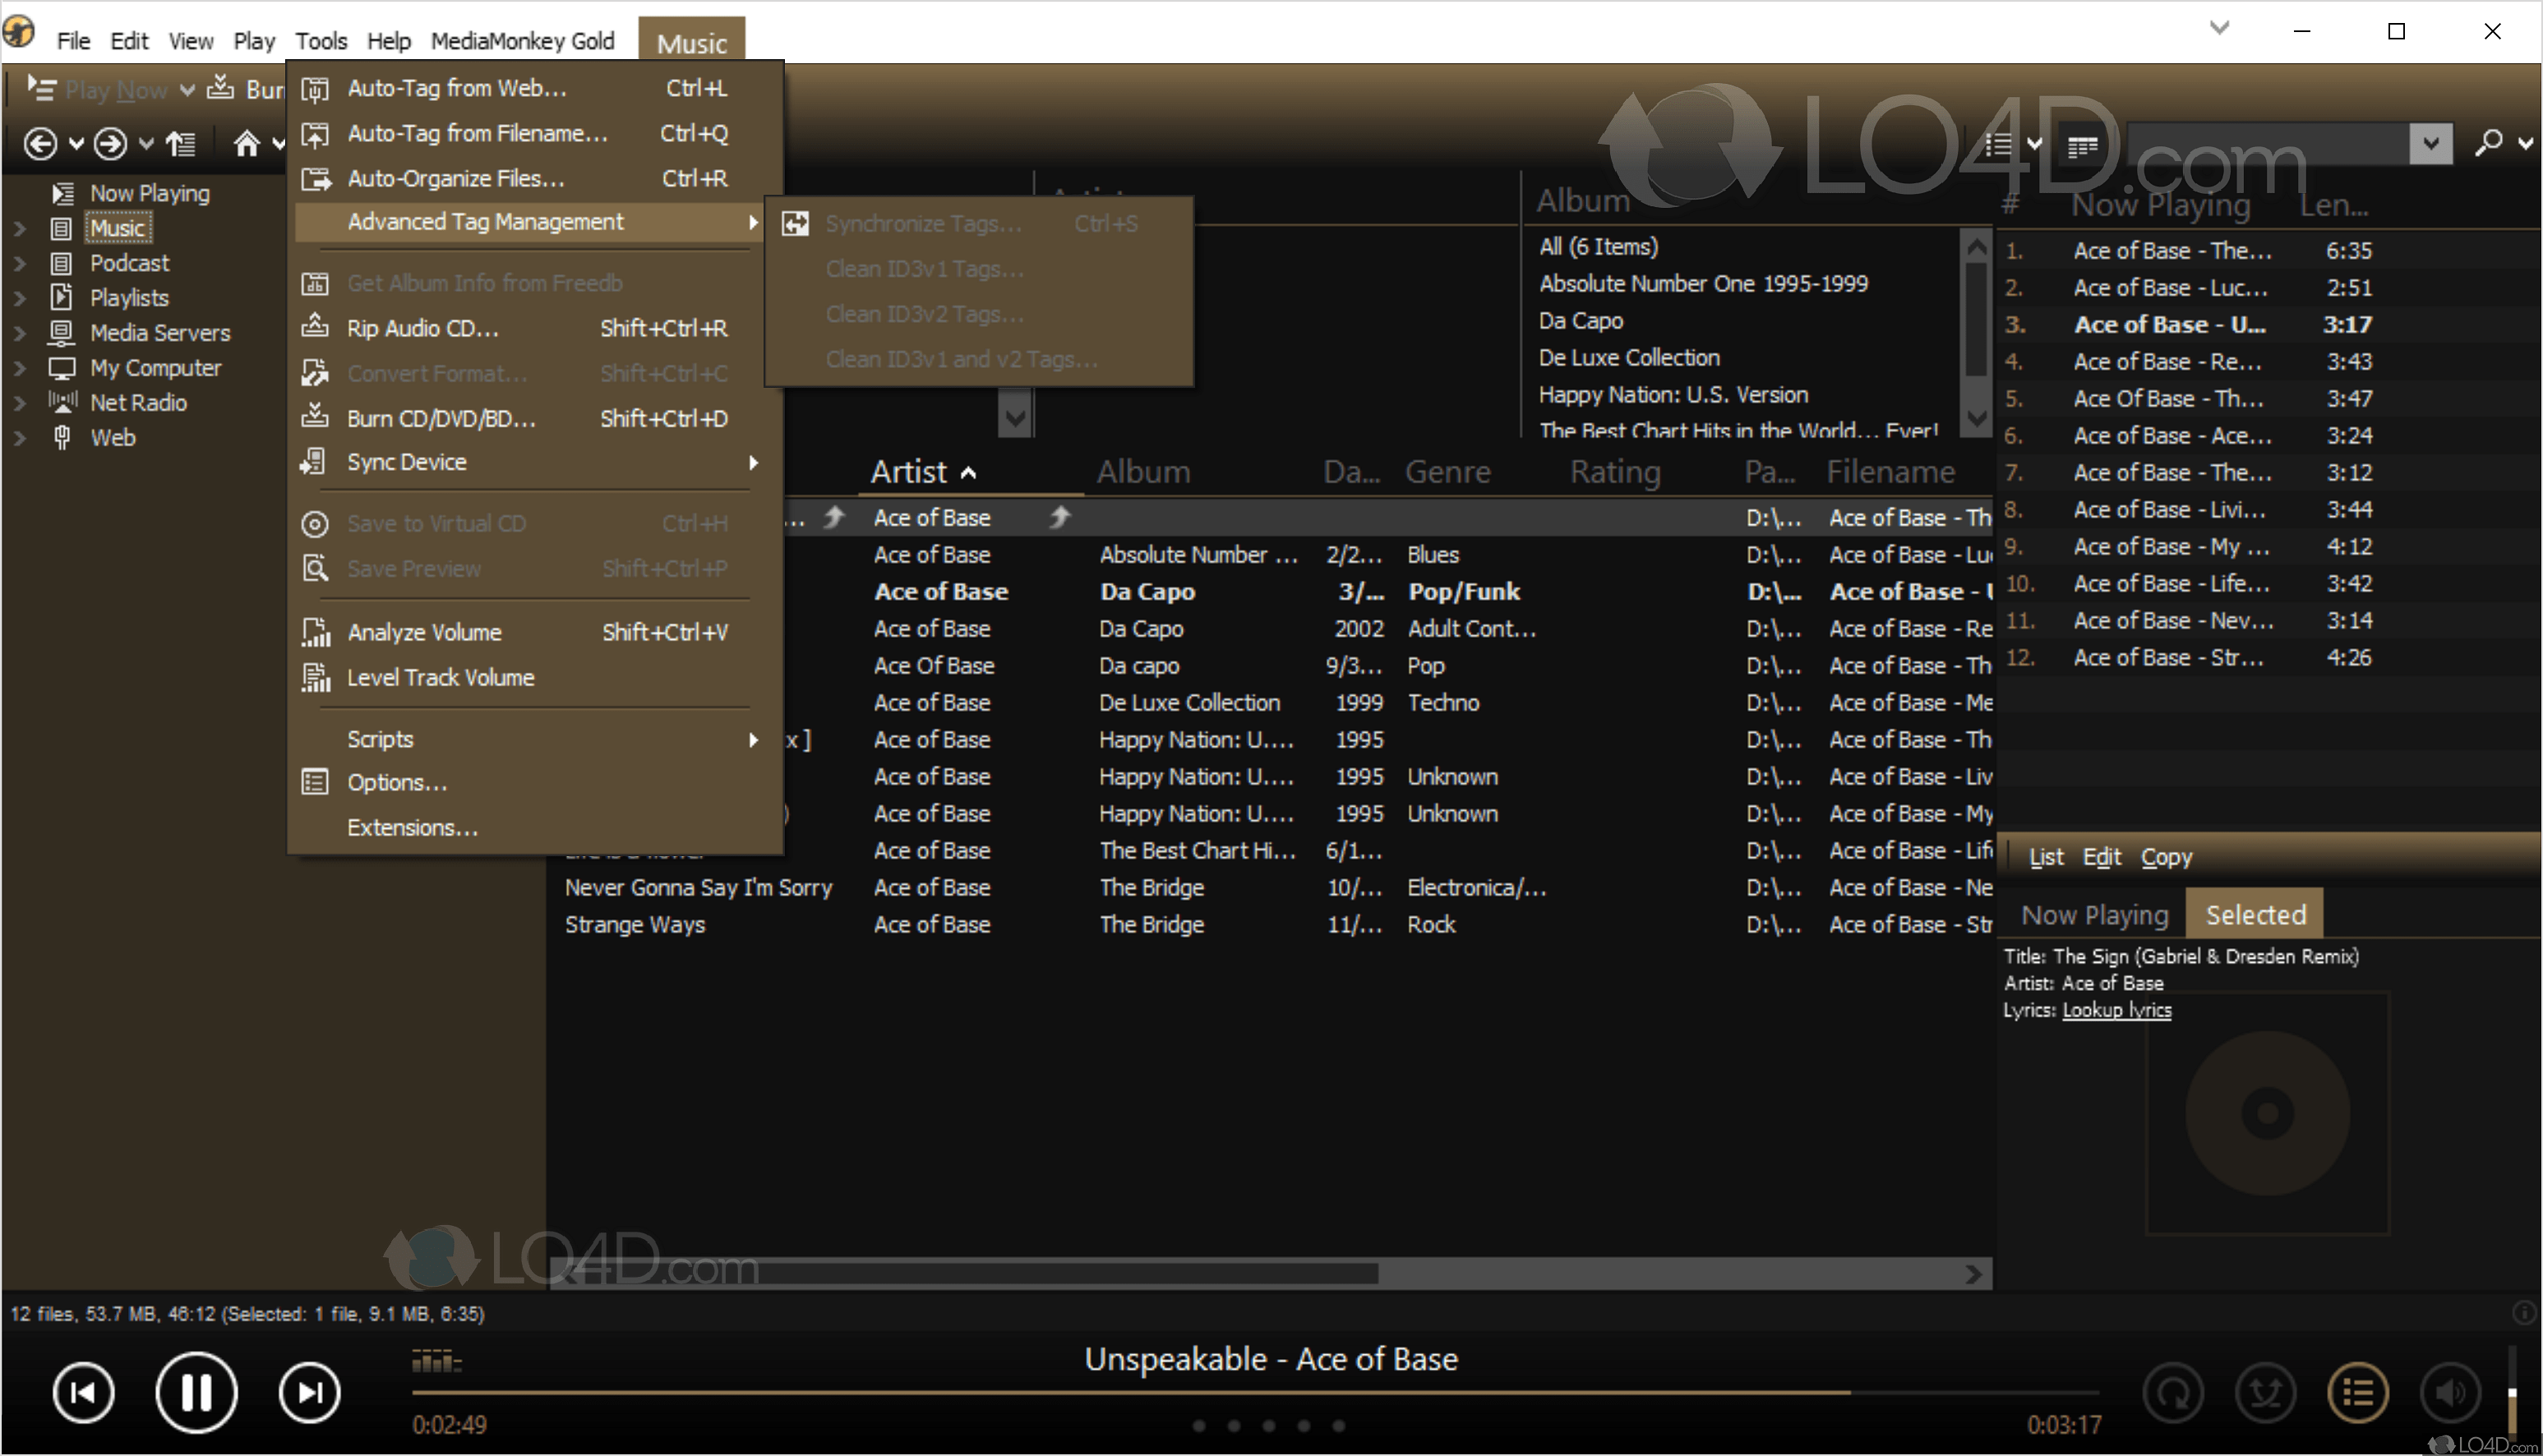2543x1456 pixels.
Task: Click the Lookup lyrics link
Action: click(2116, 1010)
